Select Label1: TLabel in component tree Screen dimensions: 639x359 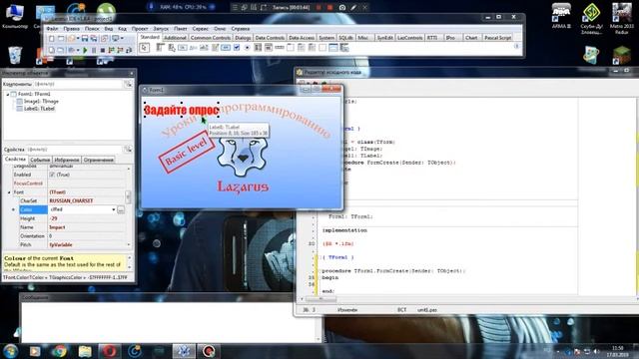[x=39, y=109]
